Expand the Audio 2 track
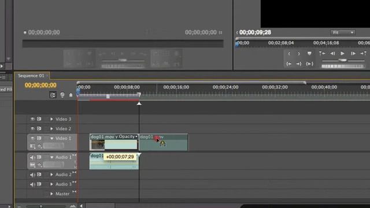Screen dimensions: 370x208 click(51, 174)
